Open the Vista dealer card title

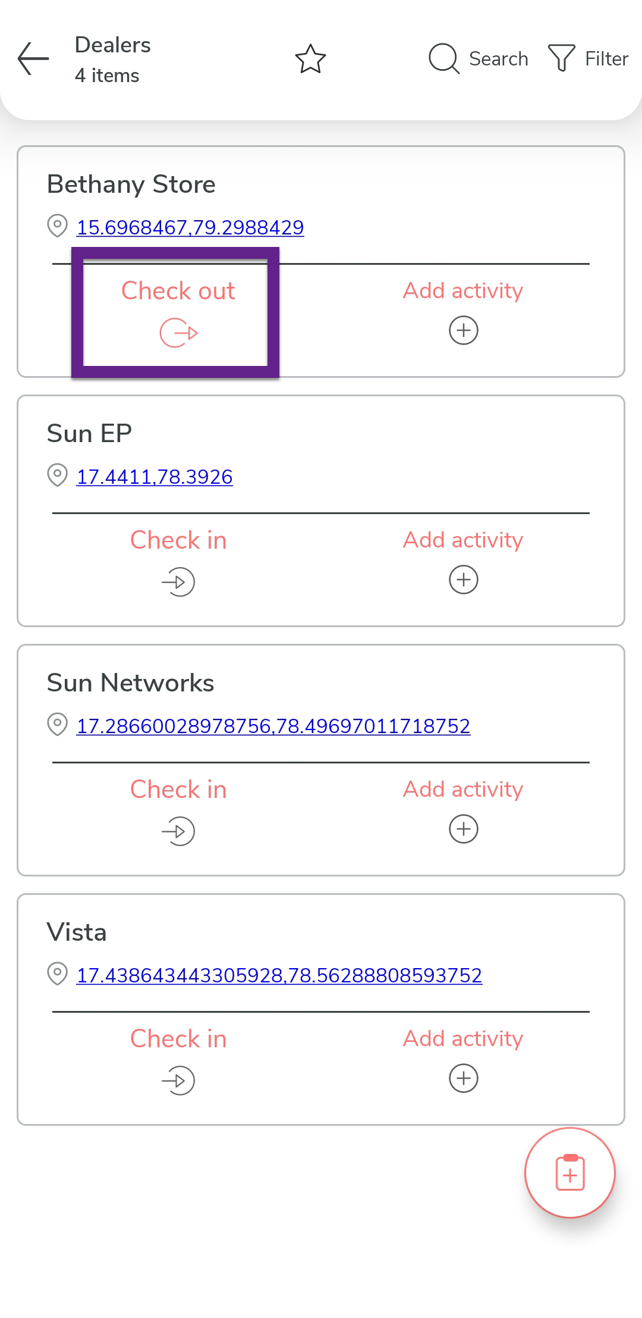77,932
